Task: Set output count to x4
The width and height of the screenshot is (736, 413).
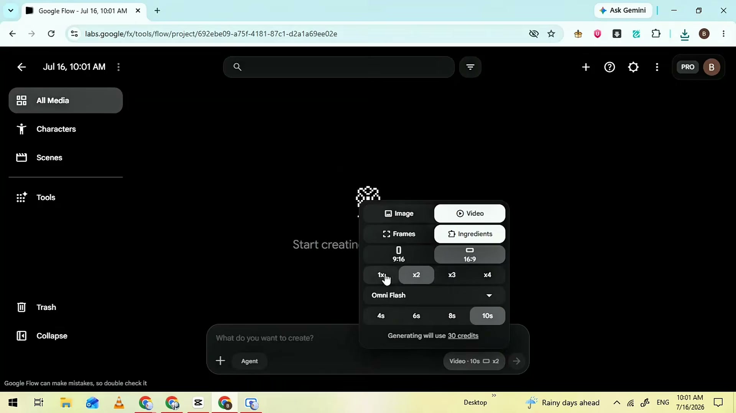Action: pyautogui.click(x=487, y=275)
